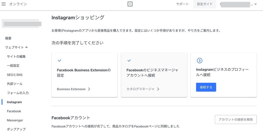Go to サイトの編集 in sidebar
This screenshot has width=263, height=132.
pyautogui.click(x=16, y=57)
